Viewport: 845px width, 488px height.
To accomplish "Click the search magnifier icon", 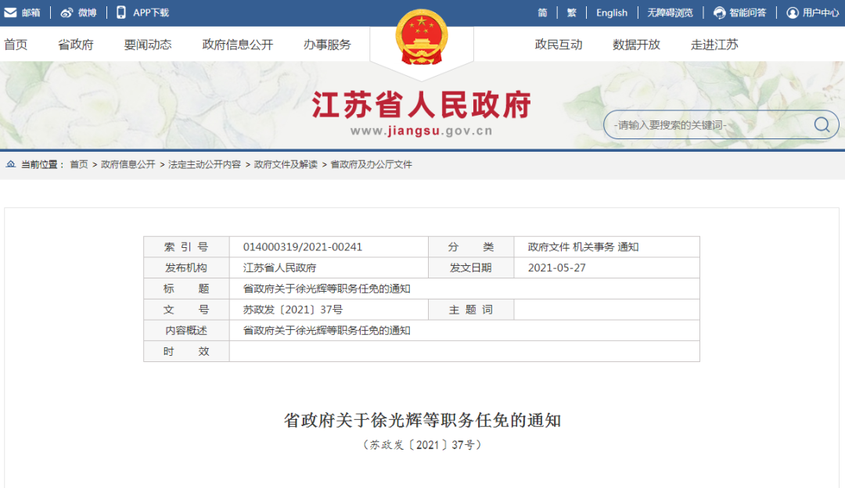I will pyautogui.click(x=822, y=124).
